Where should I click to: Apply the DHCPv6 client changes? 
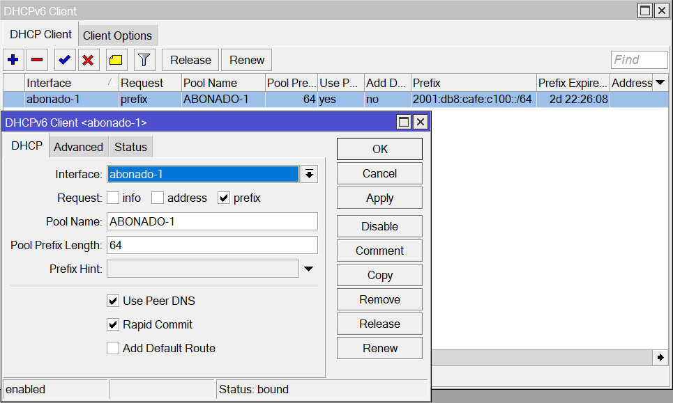click(x=379, y=198)
